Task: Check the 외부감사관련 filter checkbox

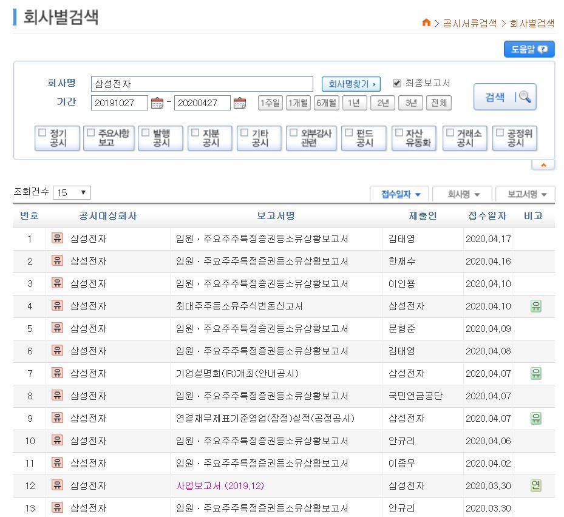Action: point(294,133)
